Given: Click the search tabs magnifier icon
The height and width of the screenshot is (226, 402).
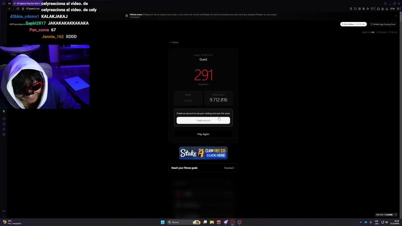Looking at the screenshot, I should 385,3.
